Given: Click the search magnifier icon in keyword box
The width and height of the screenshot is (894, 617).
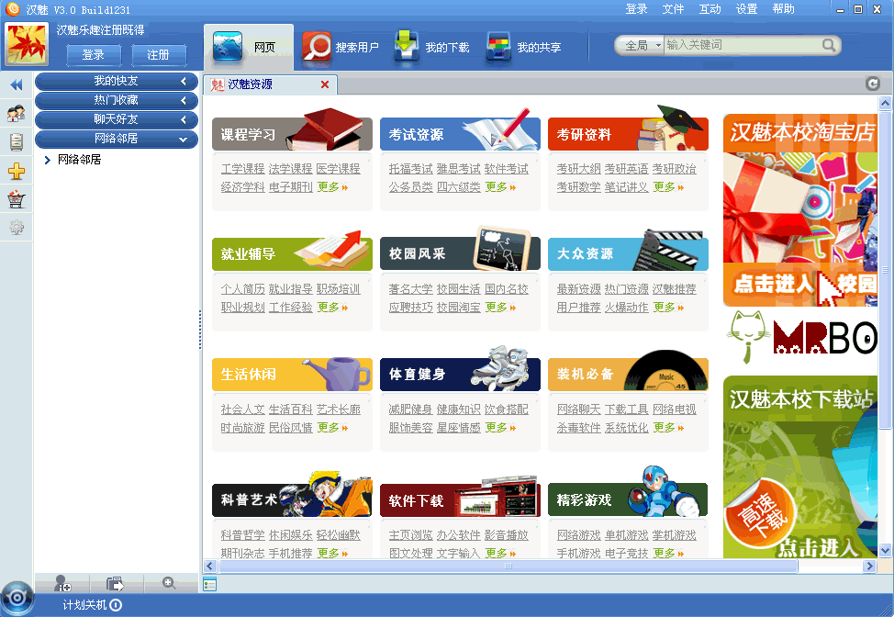Looking at the screenshot, I should [829, 45].
